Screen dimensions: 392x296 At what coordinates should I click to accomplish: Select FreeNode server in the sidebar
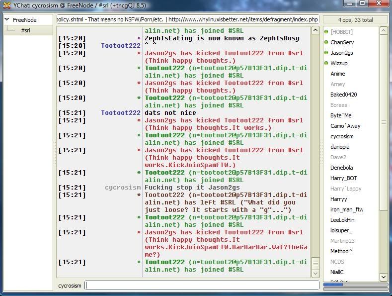coord(25,20)
